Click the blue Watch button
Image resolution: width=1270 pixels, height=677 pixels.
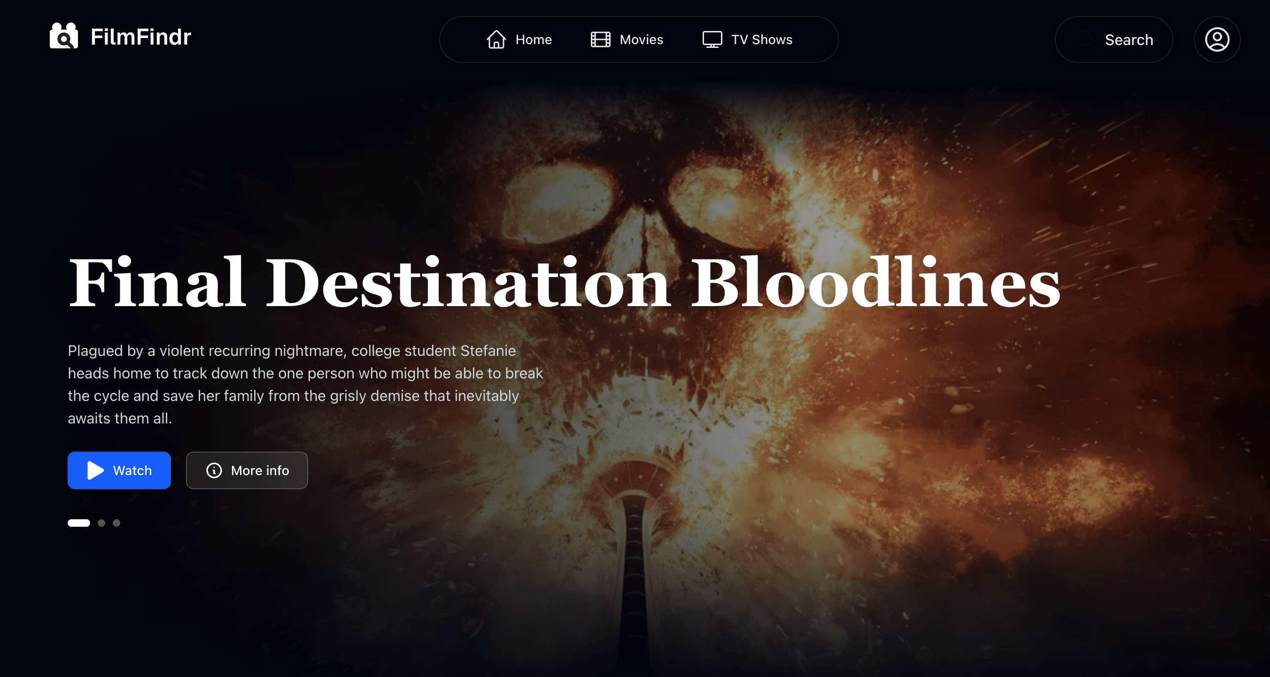coord(119,470)
